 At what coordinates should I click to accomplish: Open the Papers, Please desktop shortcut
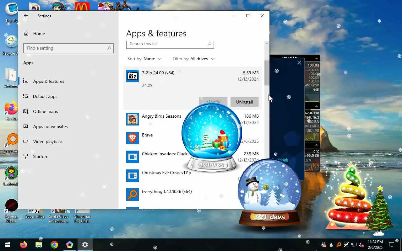[12, 211]
